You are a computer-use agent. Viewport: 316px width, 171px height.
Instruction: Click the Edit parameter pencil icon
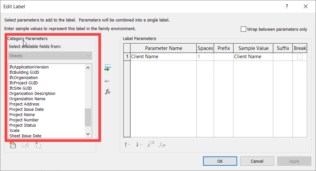point(26,145)
